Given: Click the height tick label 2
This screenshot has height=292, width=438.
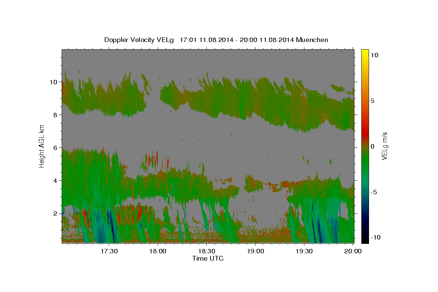Looking at the screenshot, I should 56,214.
